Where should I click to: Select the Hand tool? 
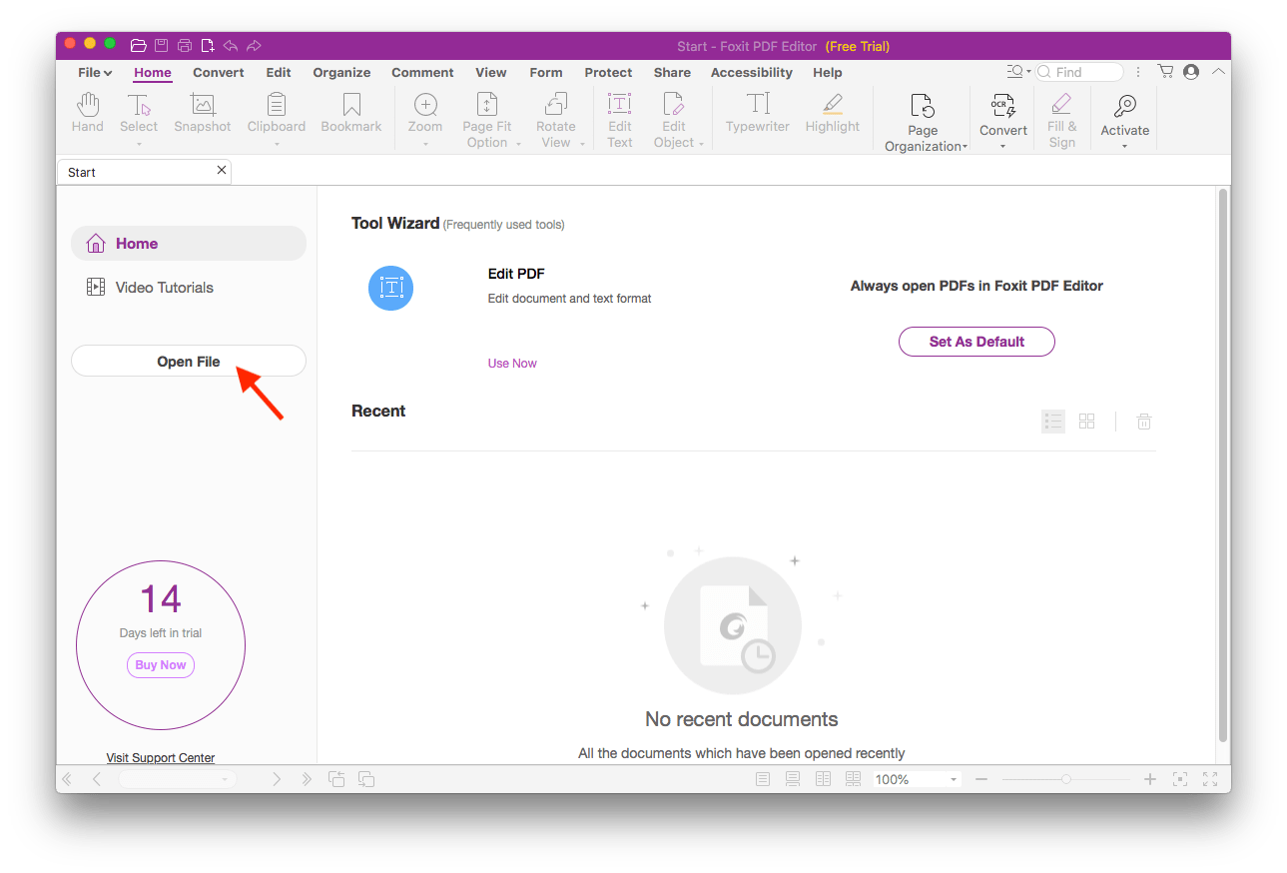click(x=87, y=113)
